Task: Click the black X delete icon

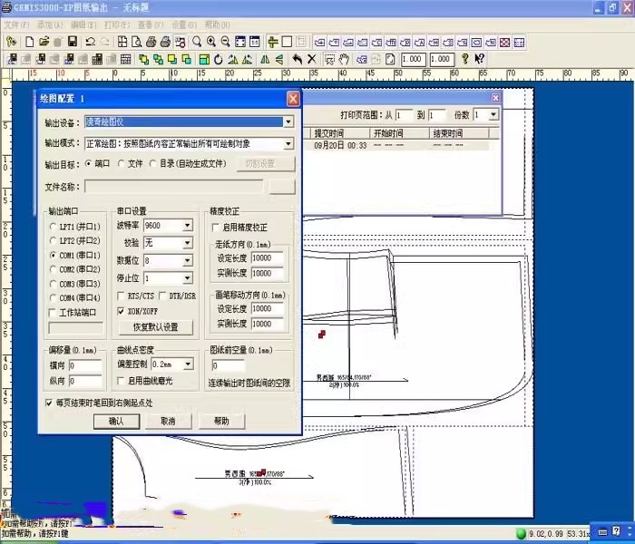Action: click(x=311, y=60)
